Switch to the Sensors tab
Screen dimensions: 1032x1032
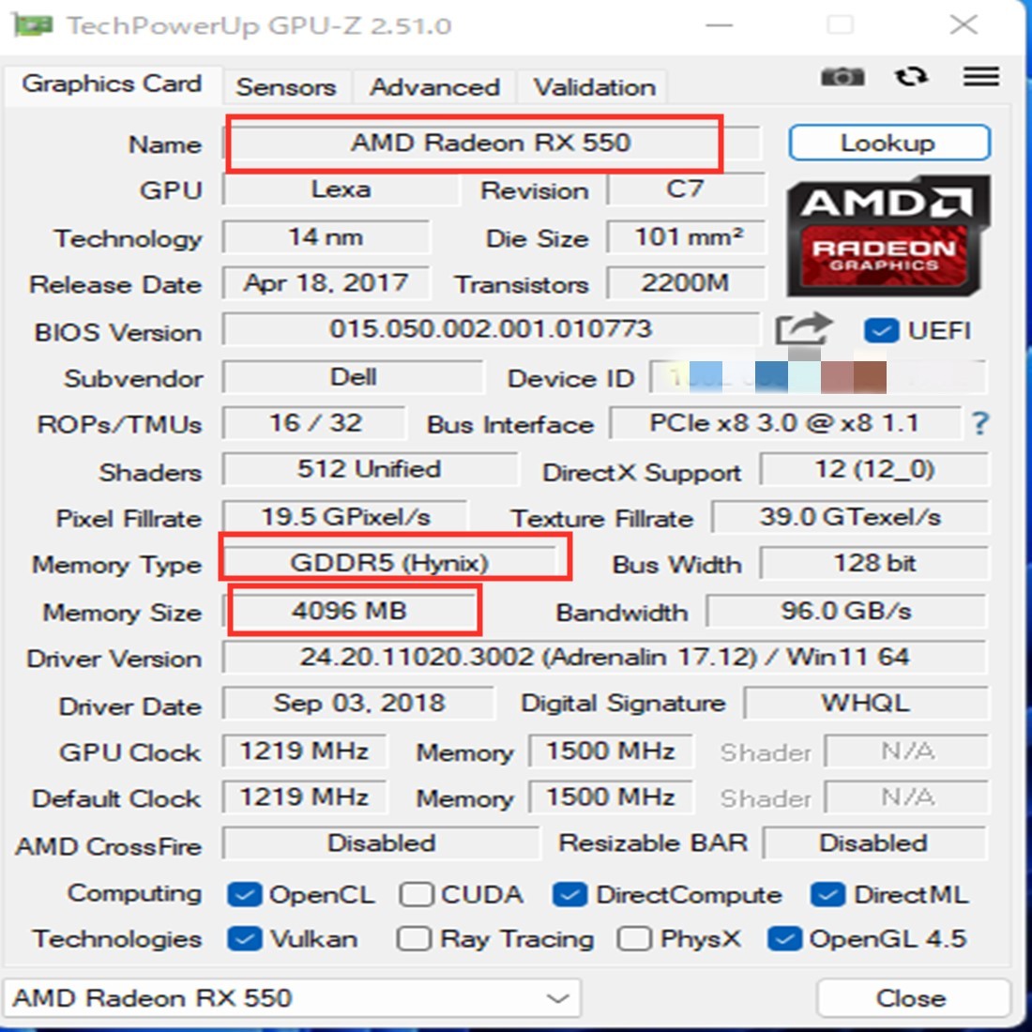(x=286, y=87)
